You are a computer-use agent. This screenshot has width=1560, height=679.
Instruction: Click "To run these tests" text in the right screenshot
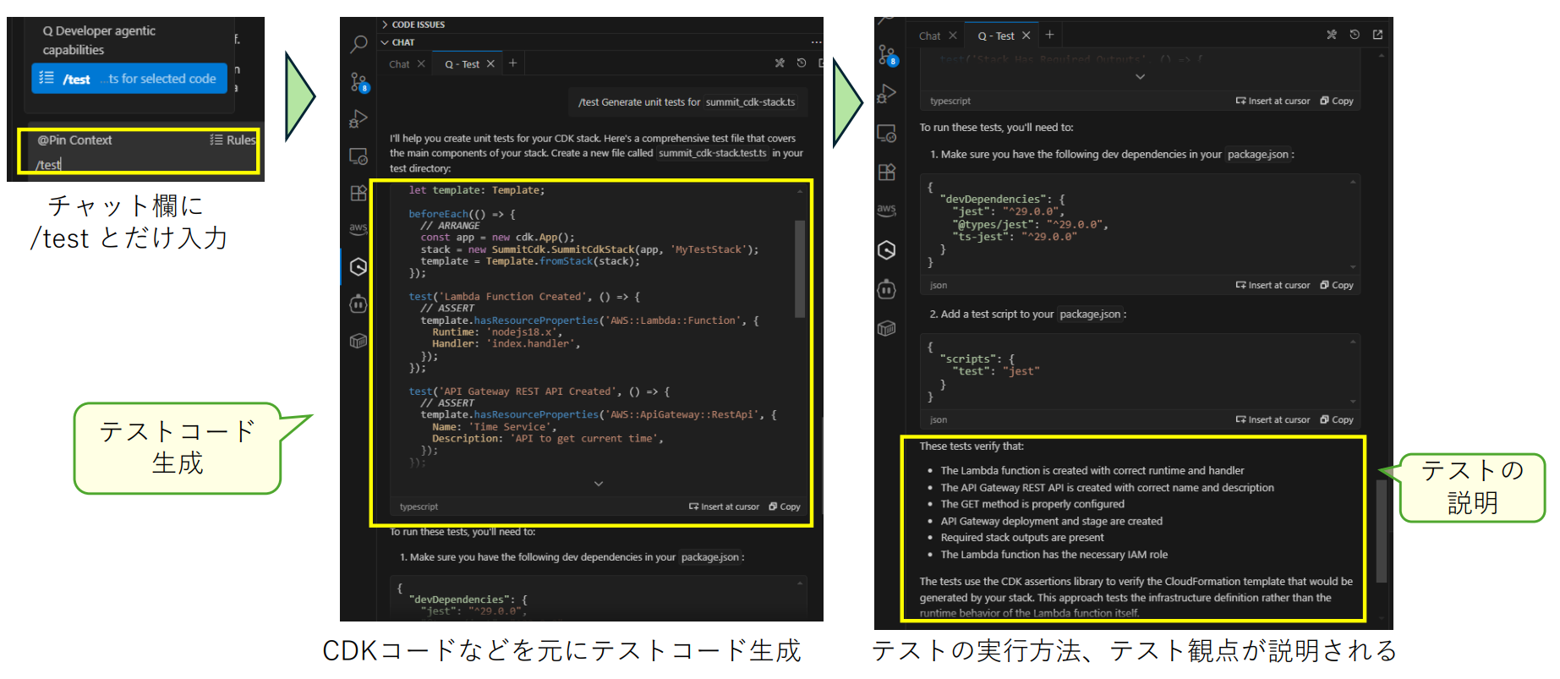pyautogui.click(x=996, y=128)
